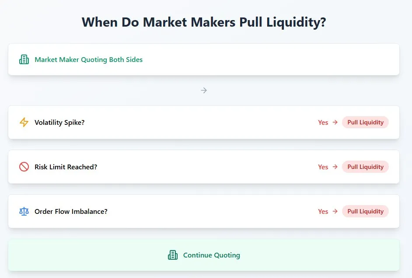Click the red arrow in Risk Limit row
Screen dimensions: 412x278
click(335, 167)
